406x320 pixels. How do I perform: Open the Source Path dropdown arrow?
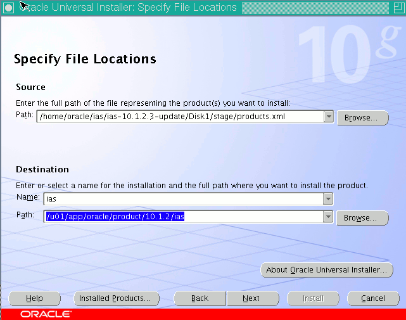329,117
